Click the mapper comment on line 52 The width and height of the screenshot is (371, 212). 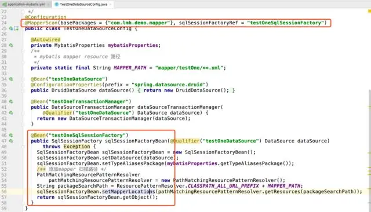[x=71, y=169]
